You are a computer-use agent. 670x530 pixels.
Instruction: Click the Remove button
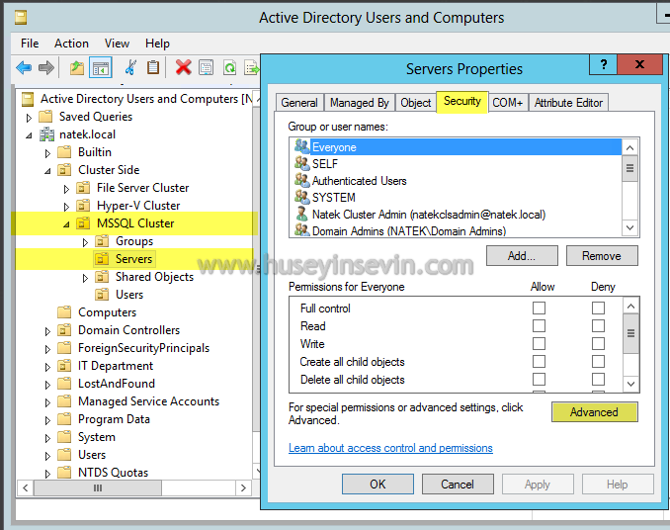(602, 255)
